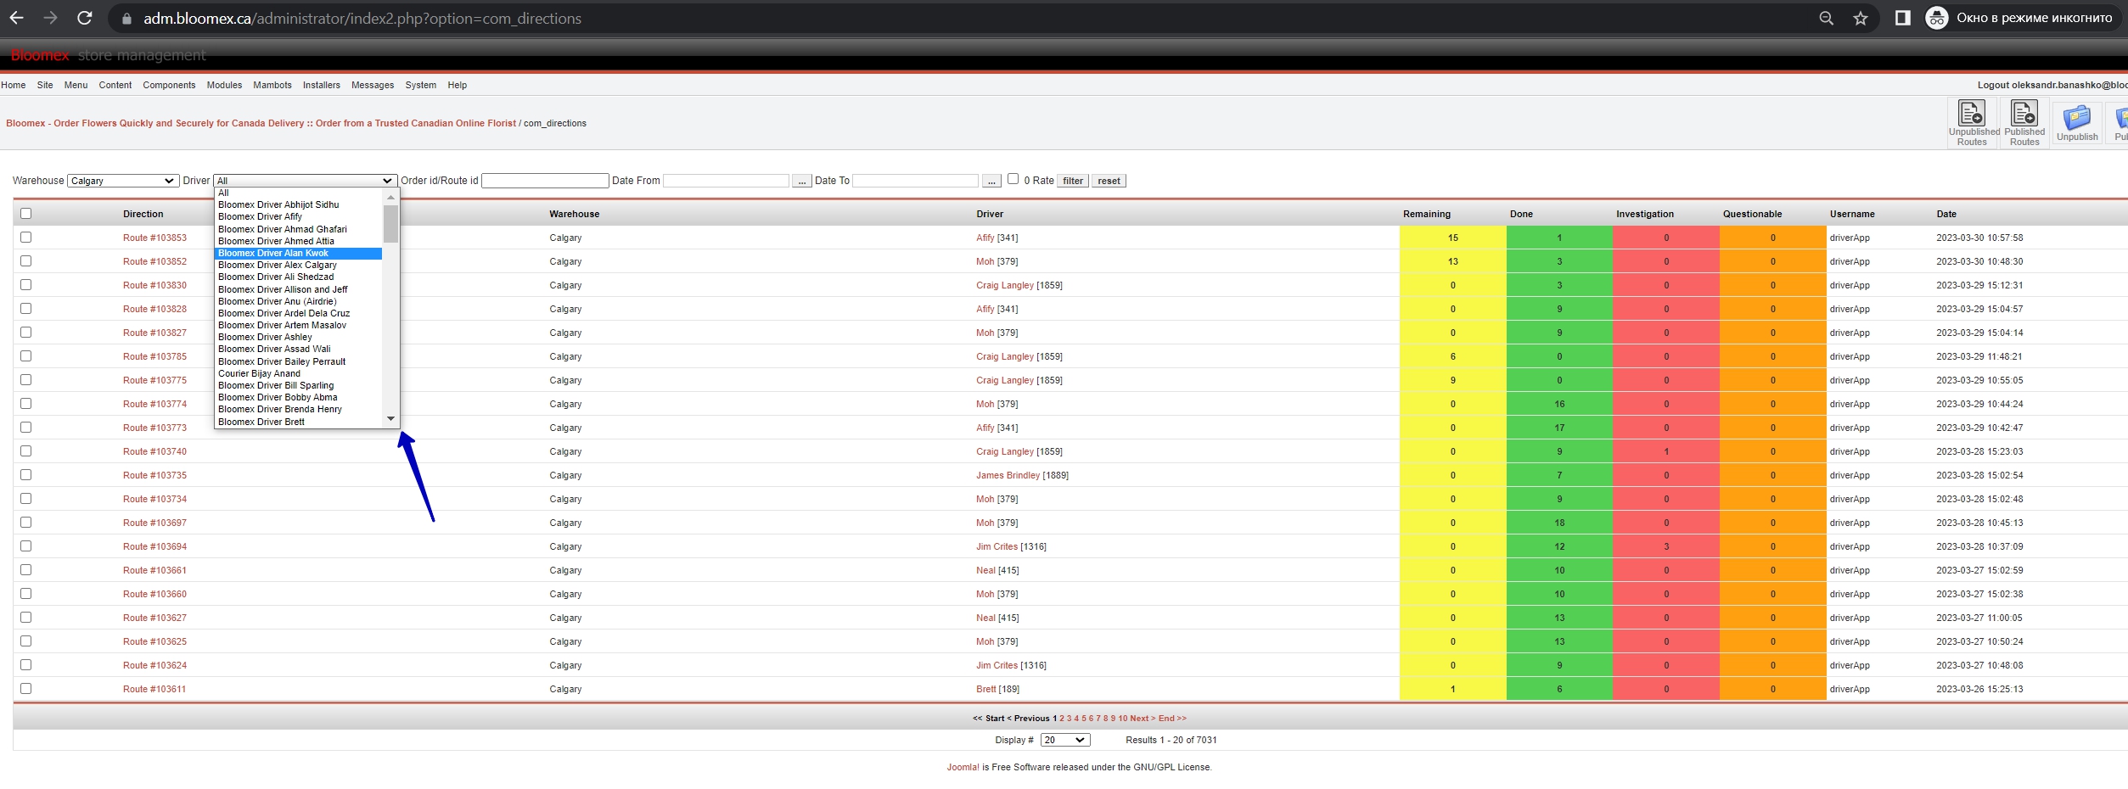Check the box for Route #103740
2128x789 pixels.
(x=25, y=451)
